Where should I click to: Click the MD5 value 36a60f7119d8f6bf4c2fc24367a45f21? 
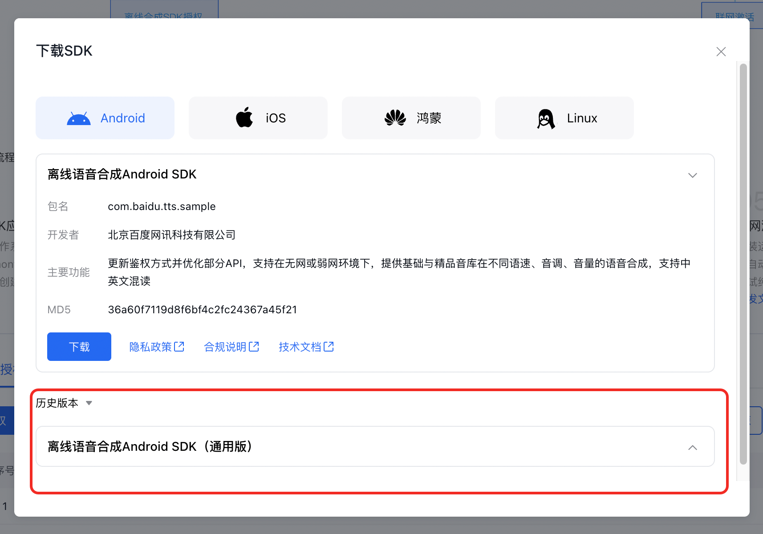(x=203, y=310)
